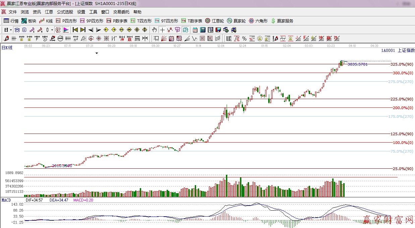Open the calculator icon in toolbar

click(202, 30)
